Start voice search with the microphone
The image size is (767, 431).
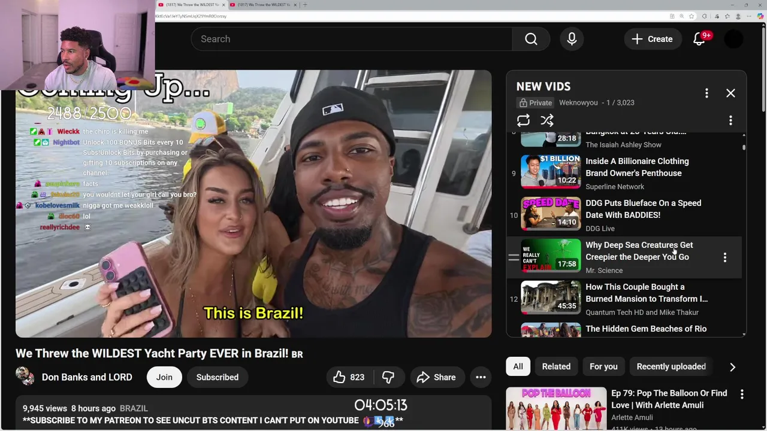click(x=572, y=39)
